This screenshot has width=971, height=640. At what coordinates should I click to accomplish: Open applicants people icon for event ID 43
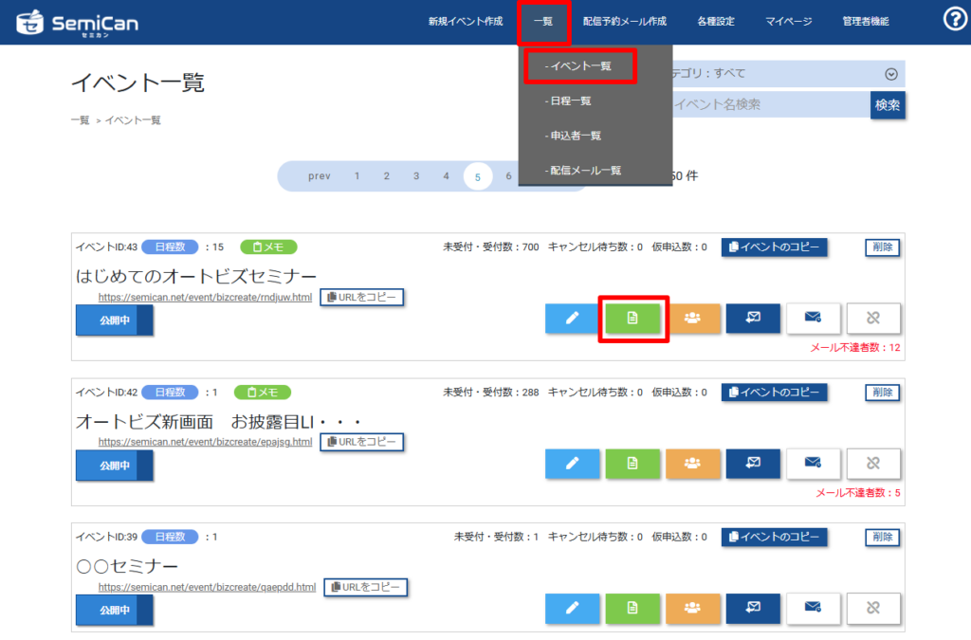click(693, 319)
